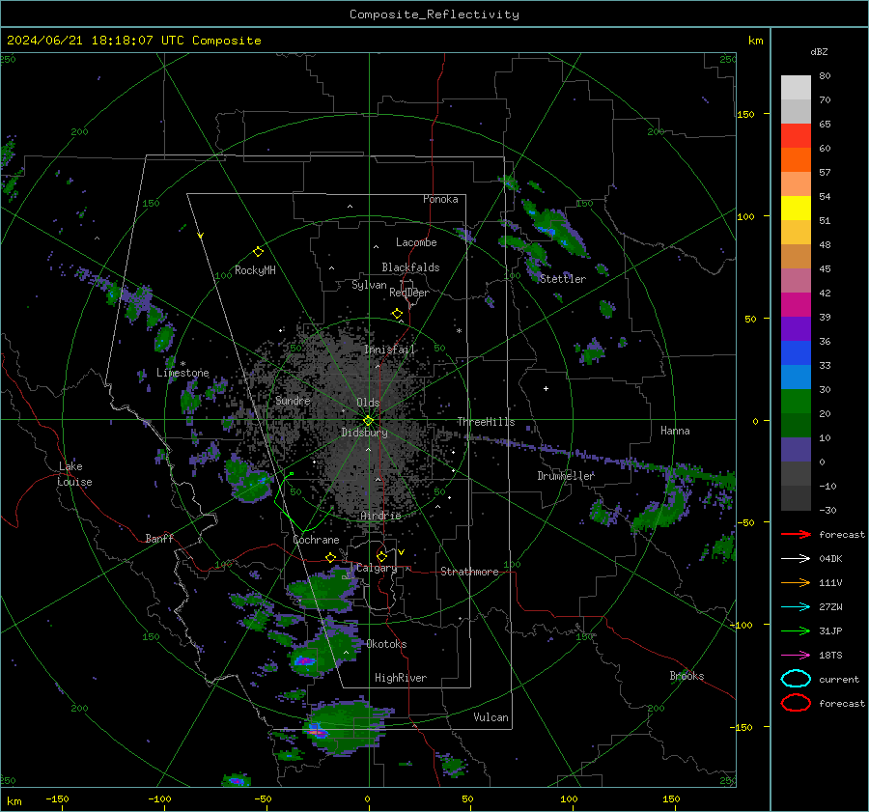Click the Lake Louise label
Image resolution: width=869 pixels, height=812 pixels.
coord(74,474)
